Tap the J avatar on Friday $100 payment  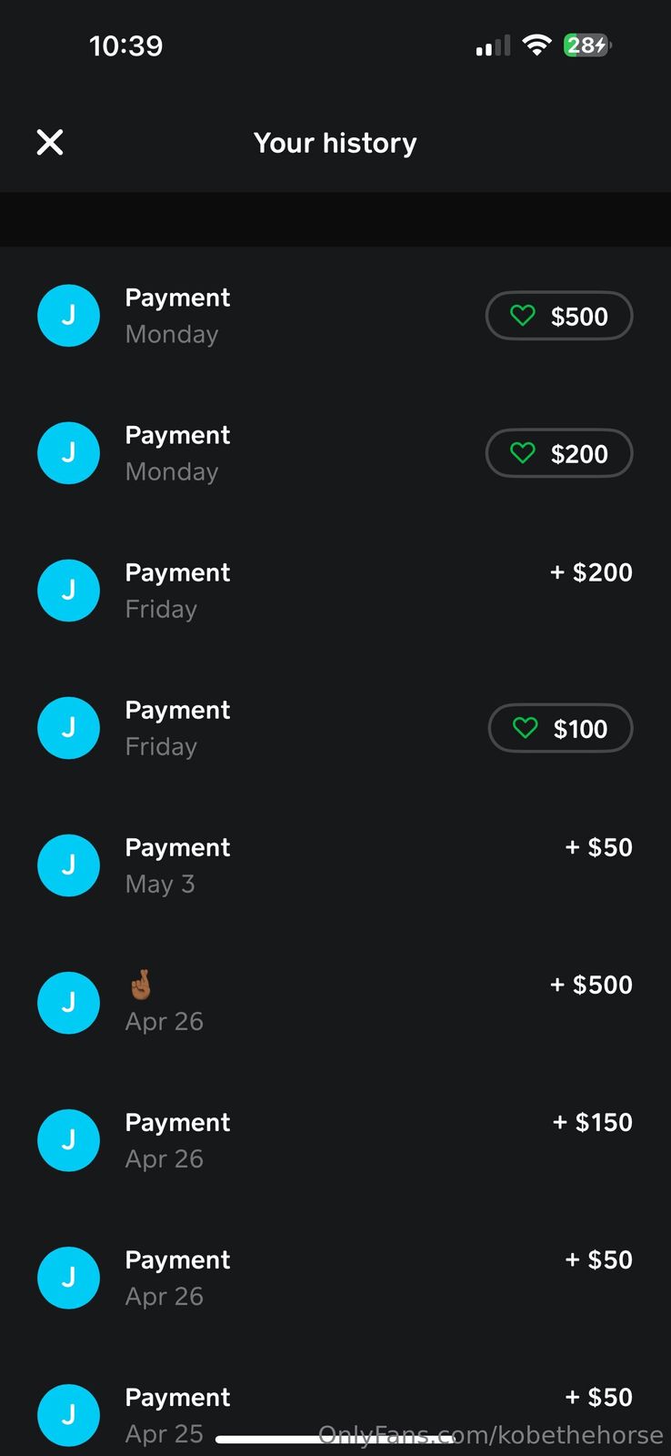coord(68,728)
